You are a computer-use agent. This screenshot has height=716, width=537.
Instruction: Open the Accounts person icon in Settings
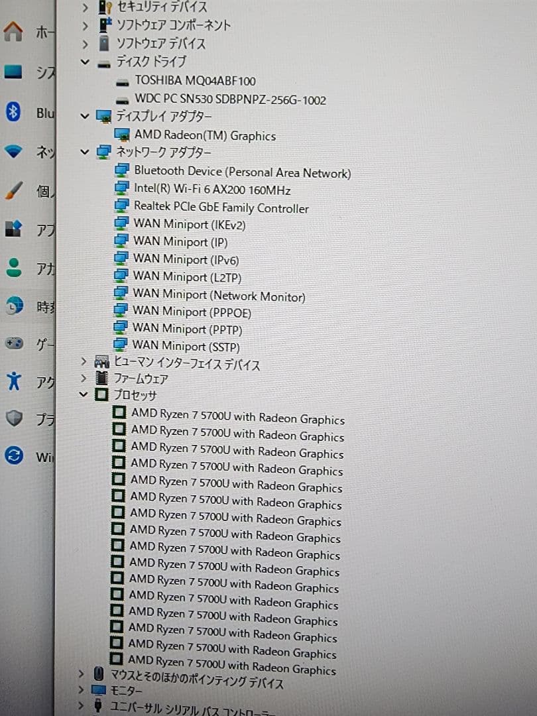tap(14, 268)
